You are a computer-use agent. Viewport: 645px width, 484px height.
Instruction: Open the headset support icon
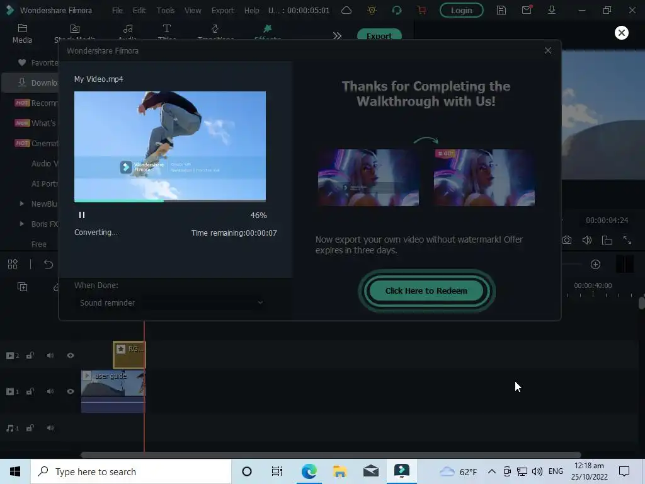click(x=397, y=10)
